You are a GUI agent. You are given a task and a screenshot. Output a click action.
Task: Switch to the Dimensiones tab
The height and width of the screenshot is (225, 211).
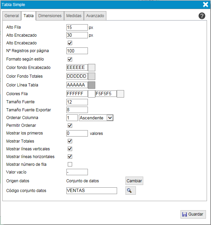[x=50, y=16]
